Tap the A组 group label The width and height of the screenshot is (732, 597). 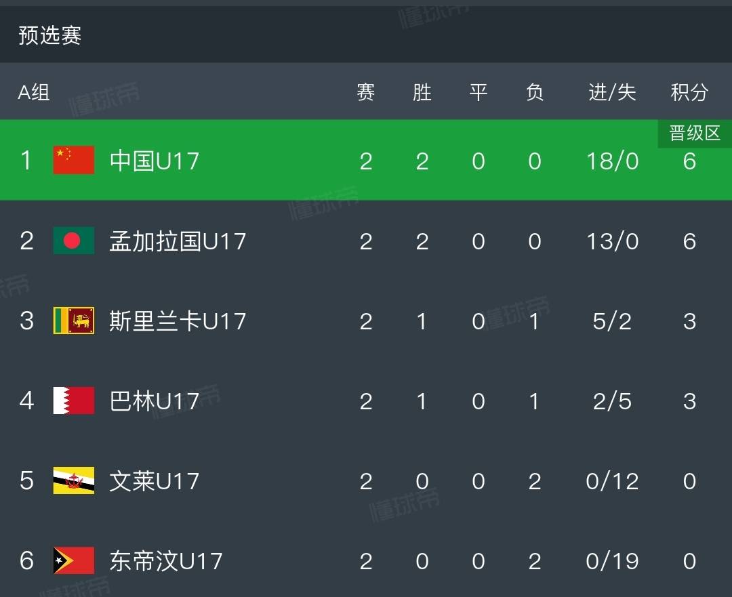pos(34,92)
